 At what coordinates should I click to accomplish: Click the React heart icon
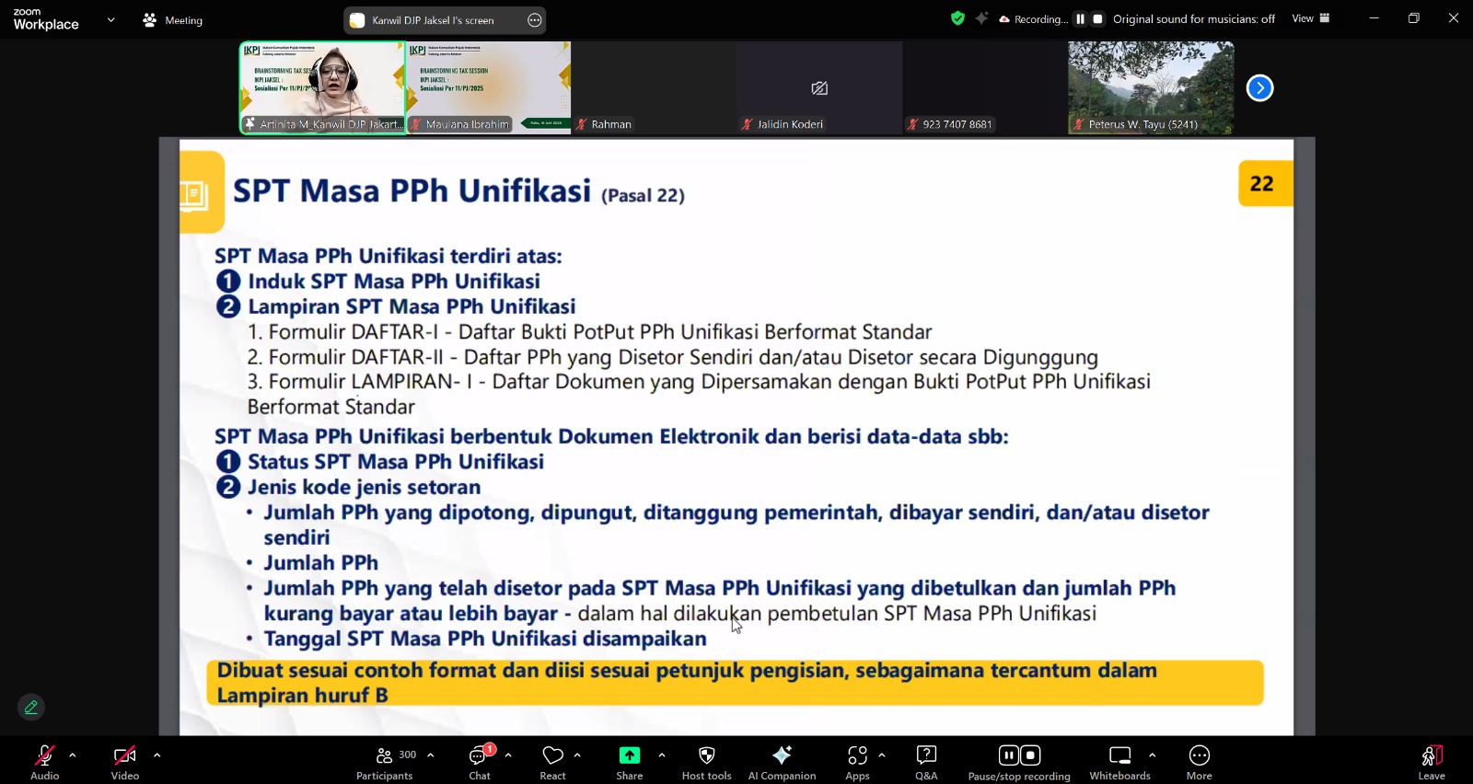pos(552,762)
